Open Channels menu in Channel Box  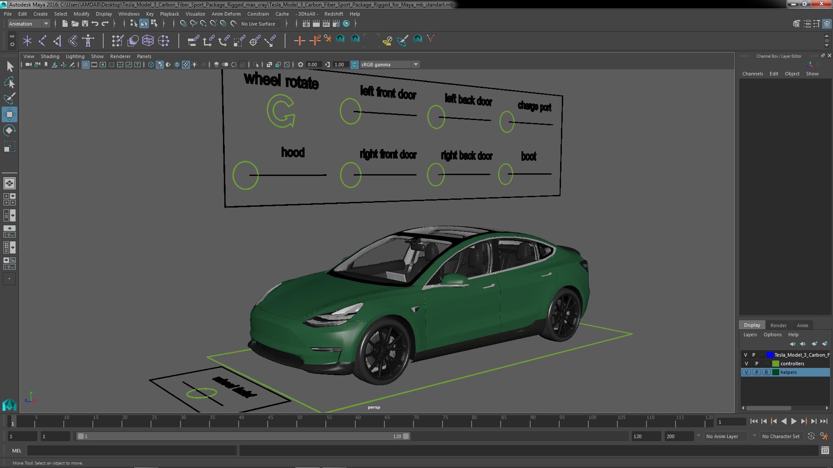[x=752, y=74]
